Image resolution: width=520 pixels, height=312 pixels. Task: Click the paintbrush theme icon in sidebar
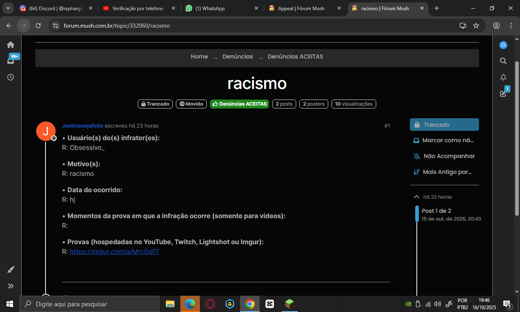click(x=11, y=269)
